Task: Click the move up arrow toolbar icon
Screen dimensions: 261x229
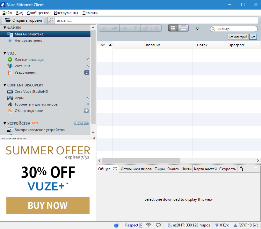Action: tap(125, 28)
